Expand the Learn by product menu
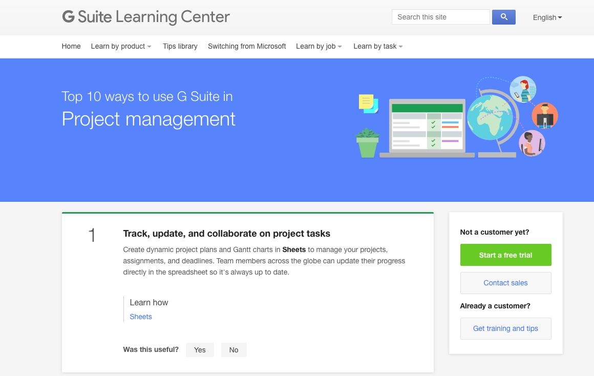Screen dimensions: 594x376 click(121, 46)
